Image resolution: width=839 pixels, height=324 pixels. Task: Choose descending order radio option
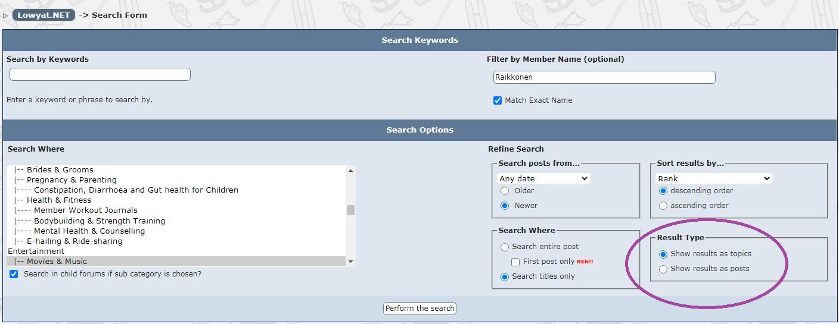click(663, 191)
